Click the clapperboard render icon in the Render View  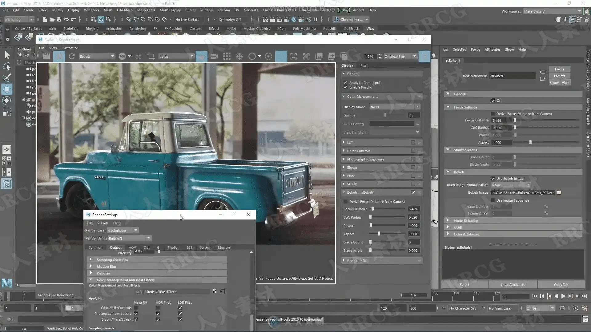pyautogui.click(x=46, y=56)
